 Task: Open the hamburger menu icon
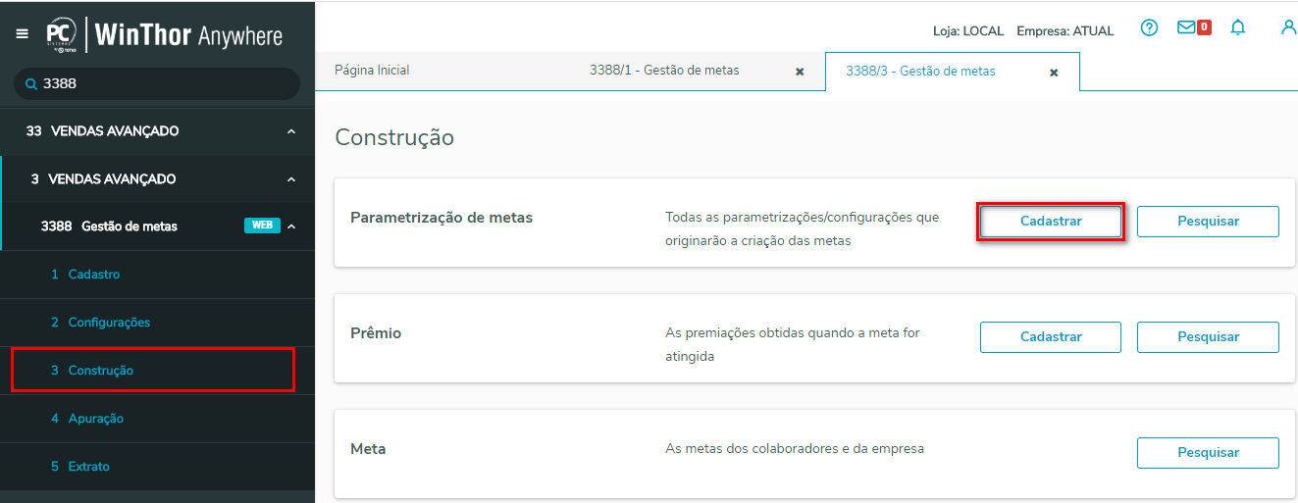point(23,34)
